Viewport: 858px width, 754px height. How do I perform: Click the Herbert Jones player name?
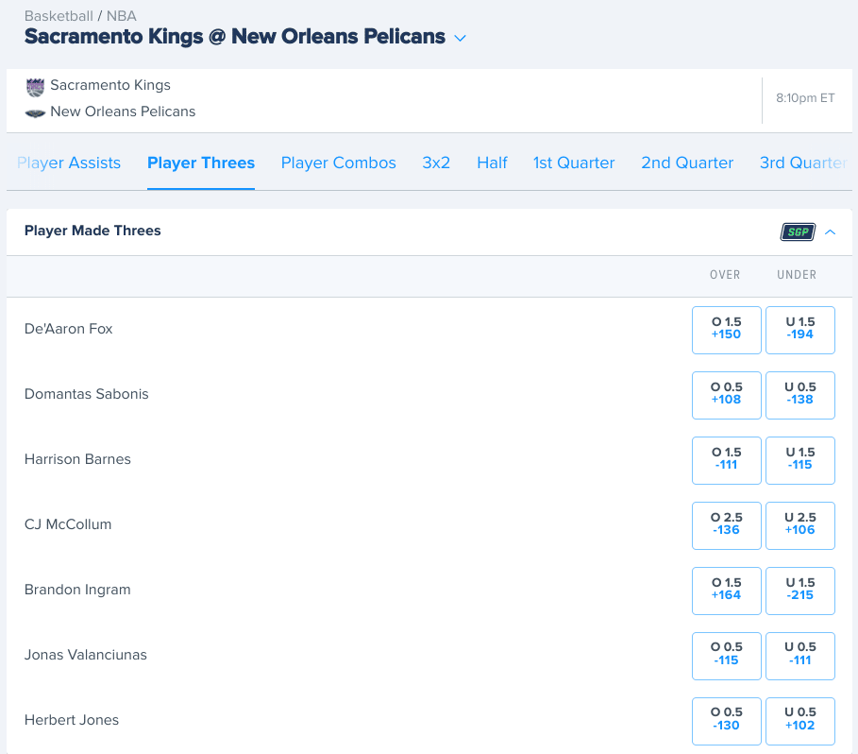(x=72, y=719)
